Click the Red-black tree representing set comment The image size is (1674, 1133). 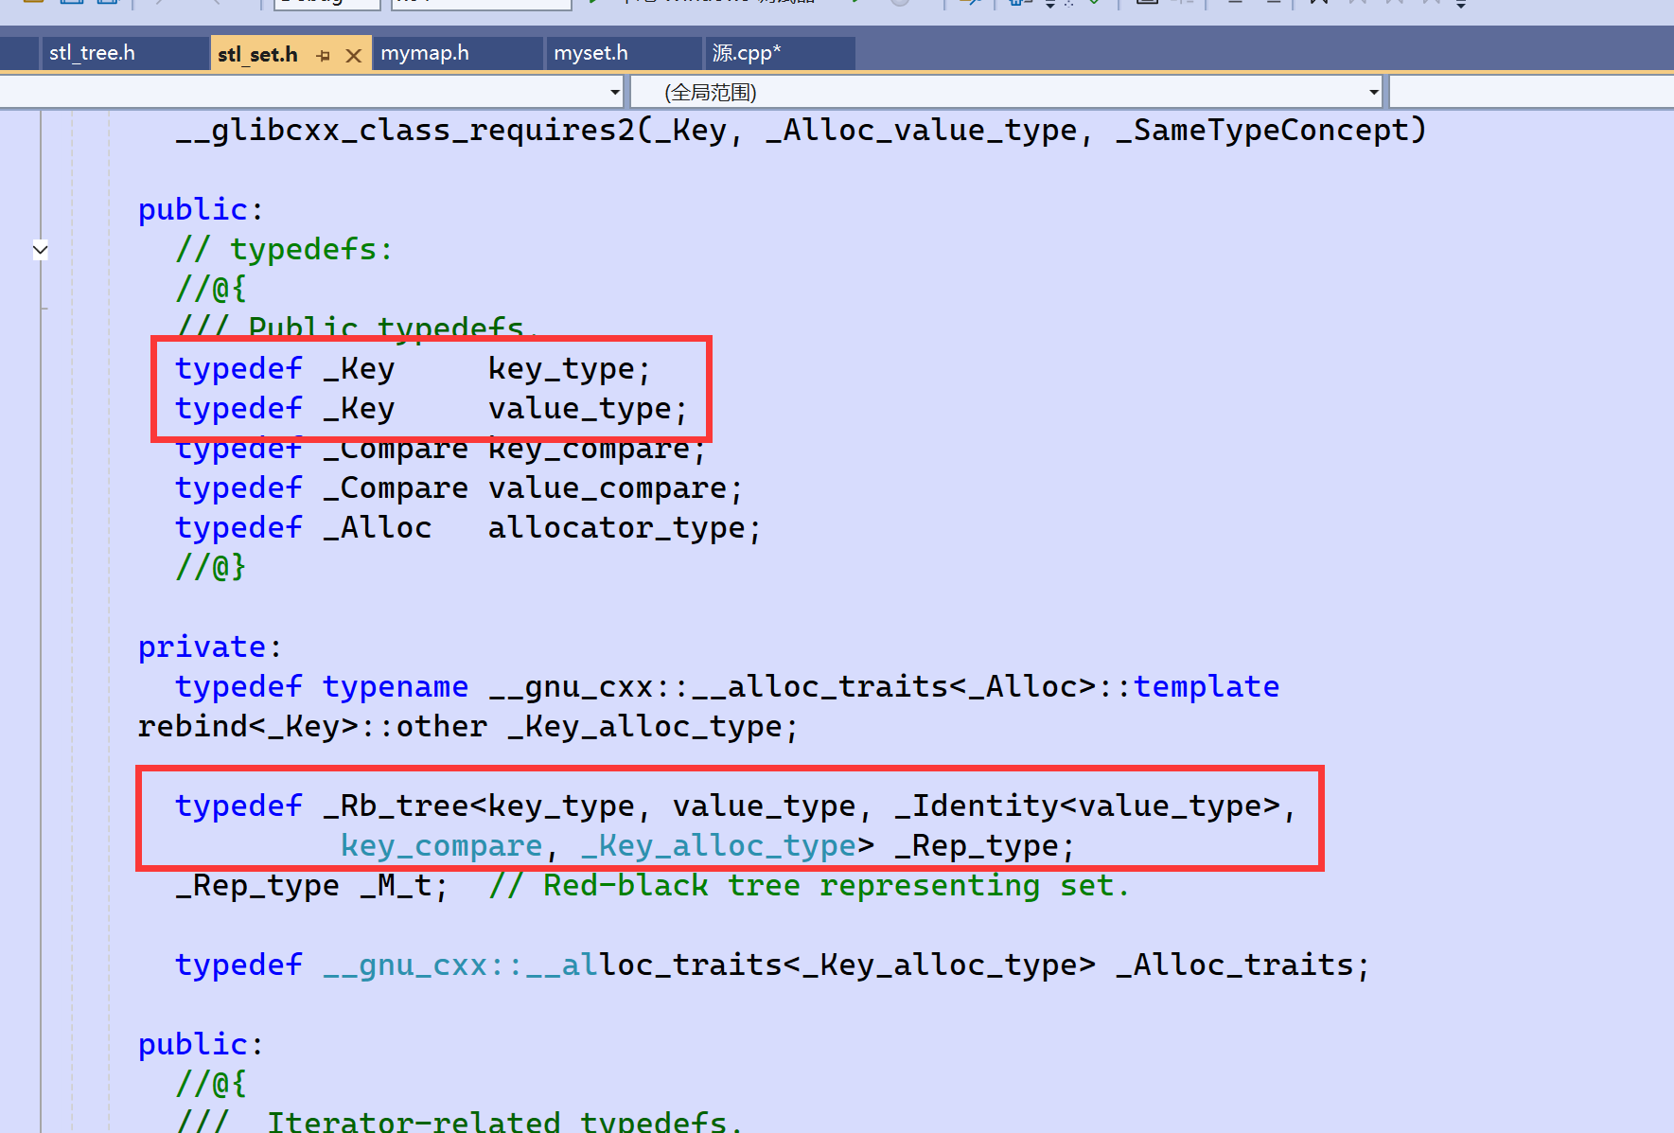(x=809, y=885)
